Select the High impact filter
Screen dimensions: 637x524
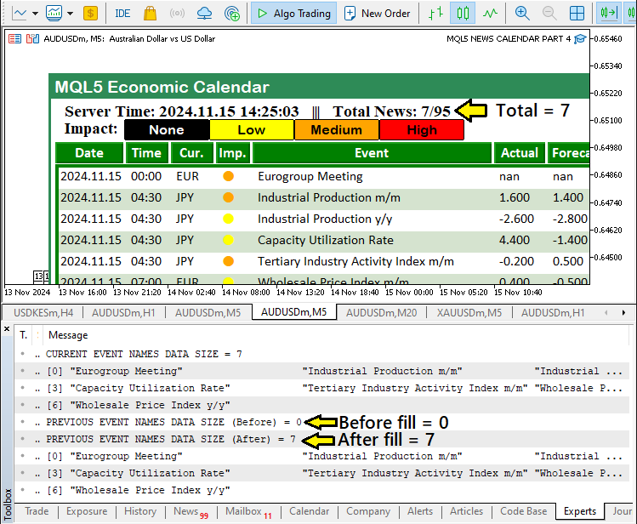click(x=422, y=130)
